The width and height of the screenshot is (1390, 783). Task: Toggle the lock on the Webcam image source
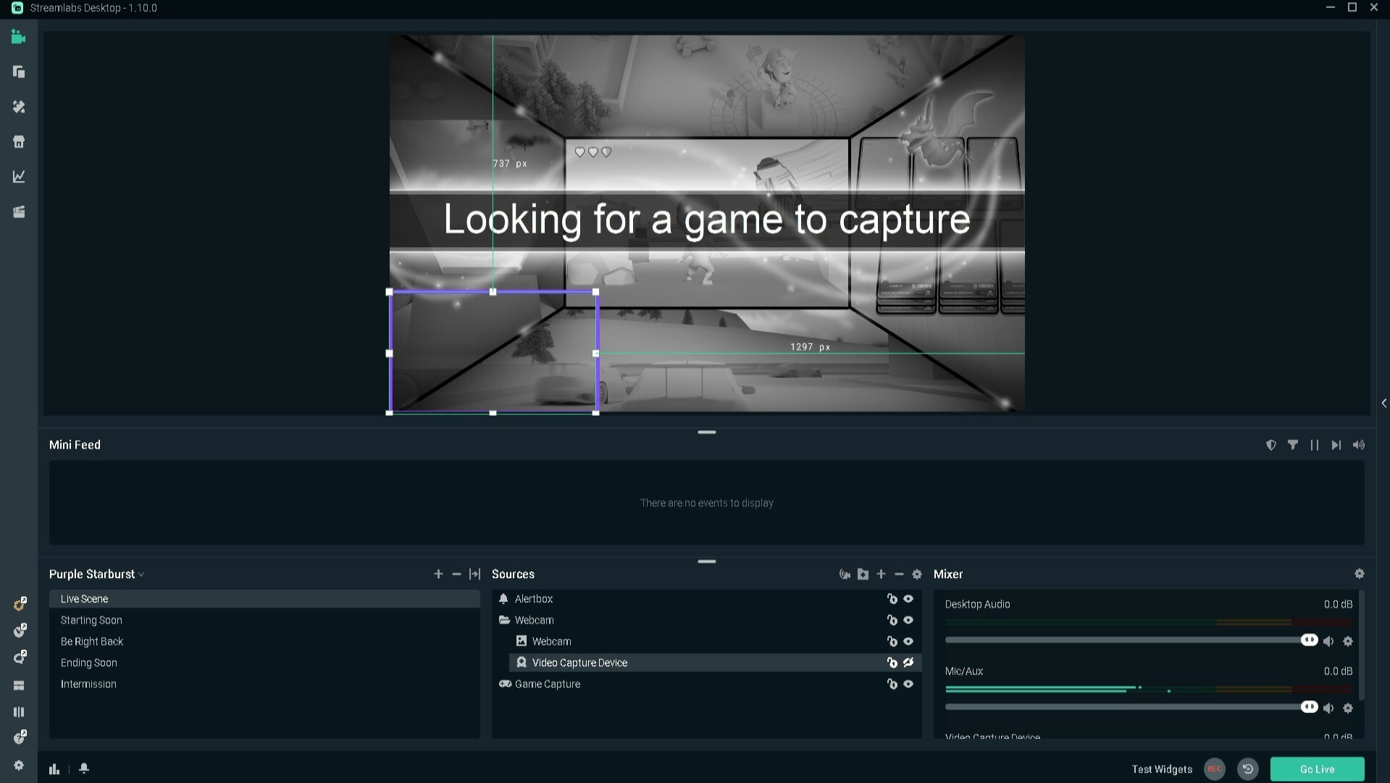(x=892, y=641)
